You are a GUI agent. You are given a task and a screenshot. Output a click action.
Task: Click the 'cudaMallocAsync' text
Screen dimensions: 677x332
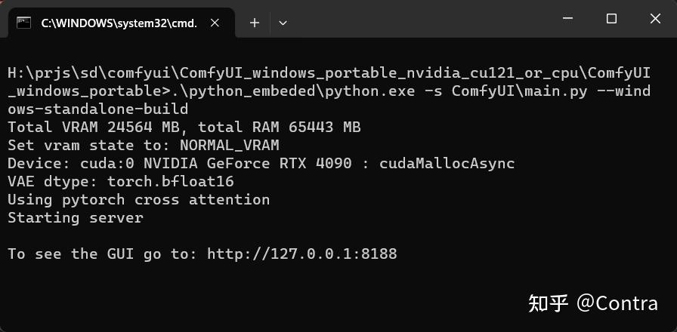[x=447, y=164]
